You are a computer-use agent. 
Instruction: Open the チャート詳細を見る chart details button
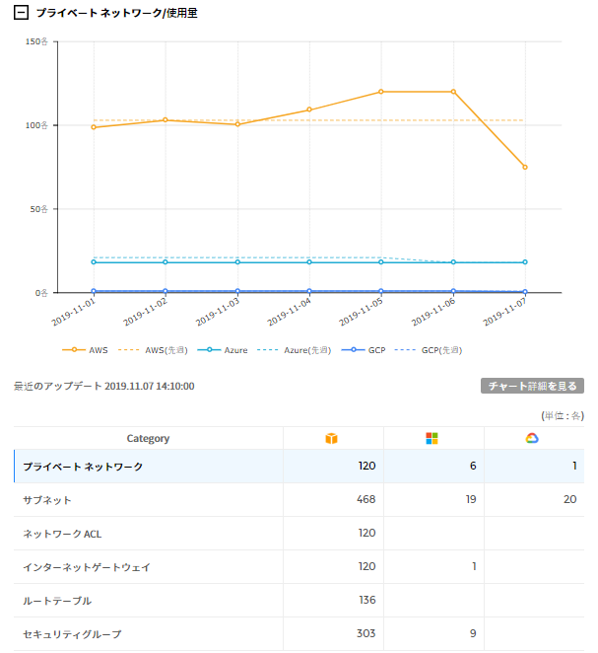pyautogui.click(x=532, y=386)
